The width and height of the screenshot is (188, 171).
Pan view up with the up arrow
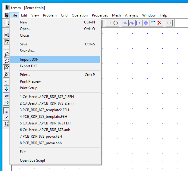click(x=6, y=83)
